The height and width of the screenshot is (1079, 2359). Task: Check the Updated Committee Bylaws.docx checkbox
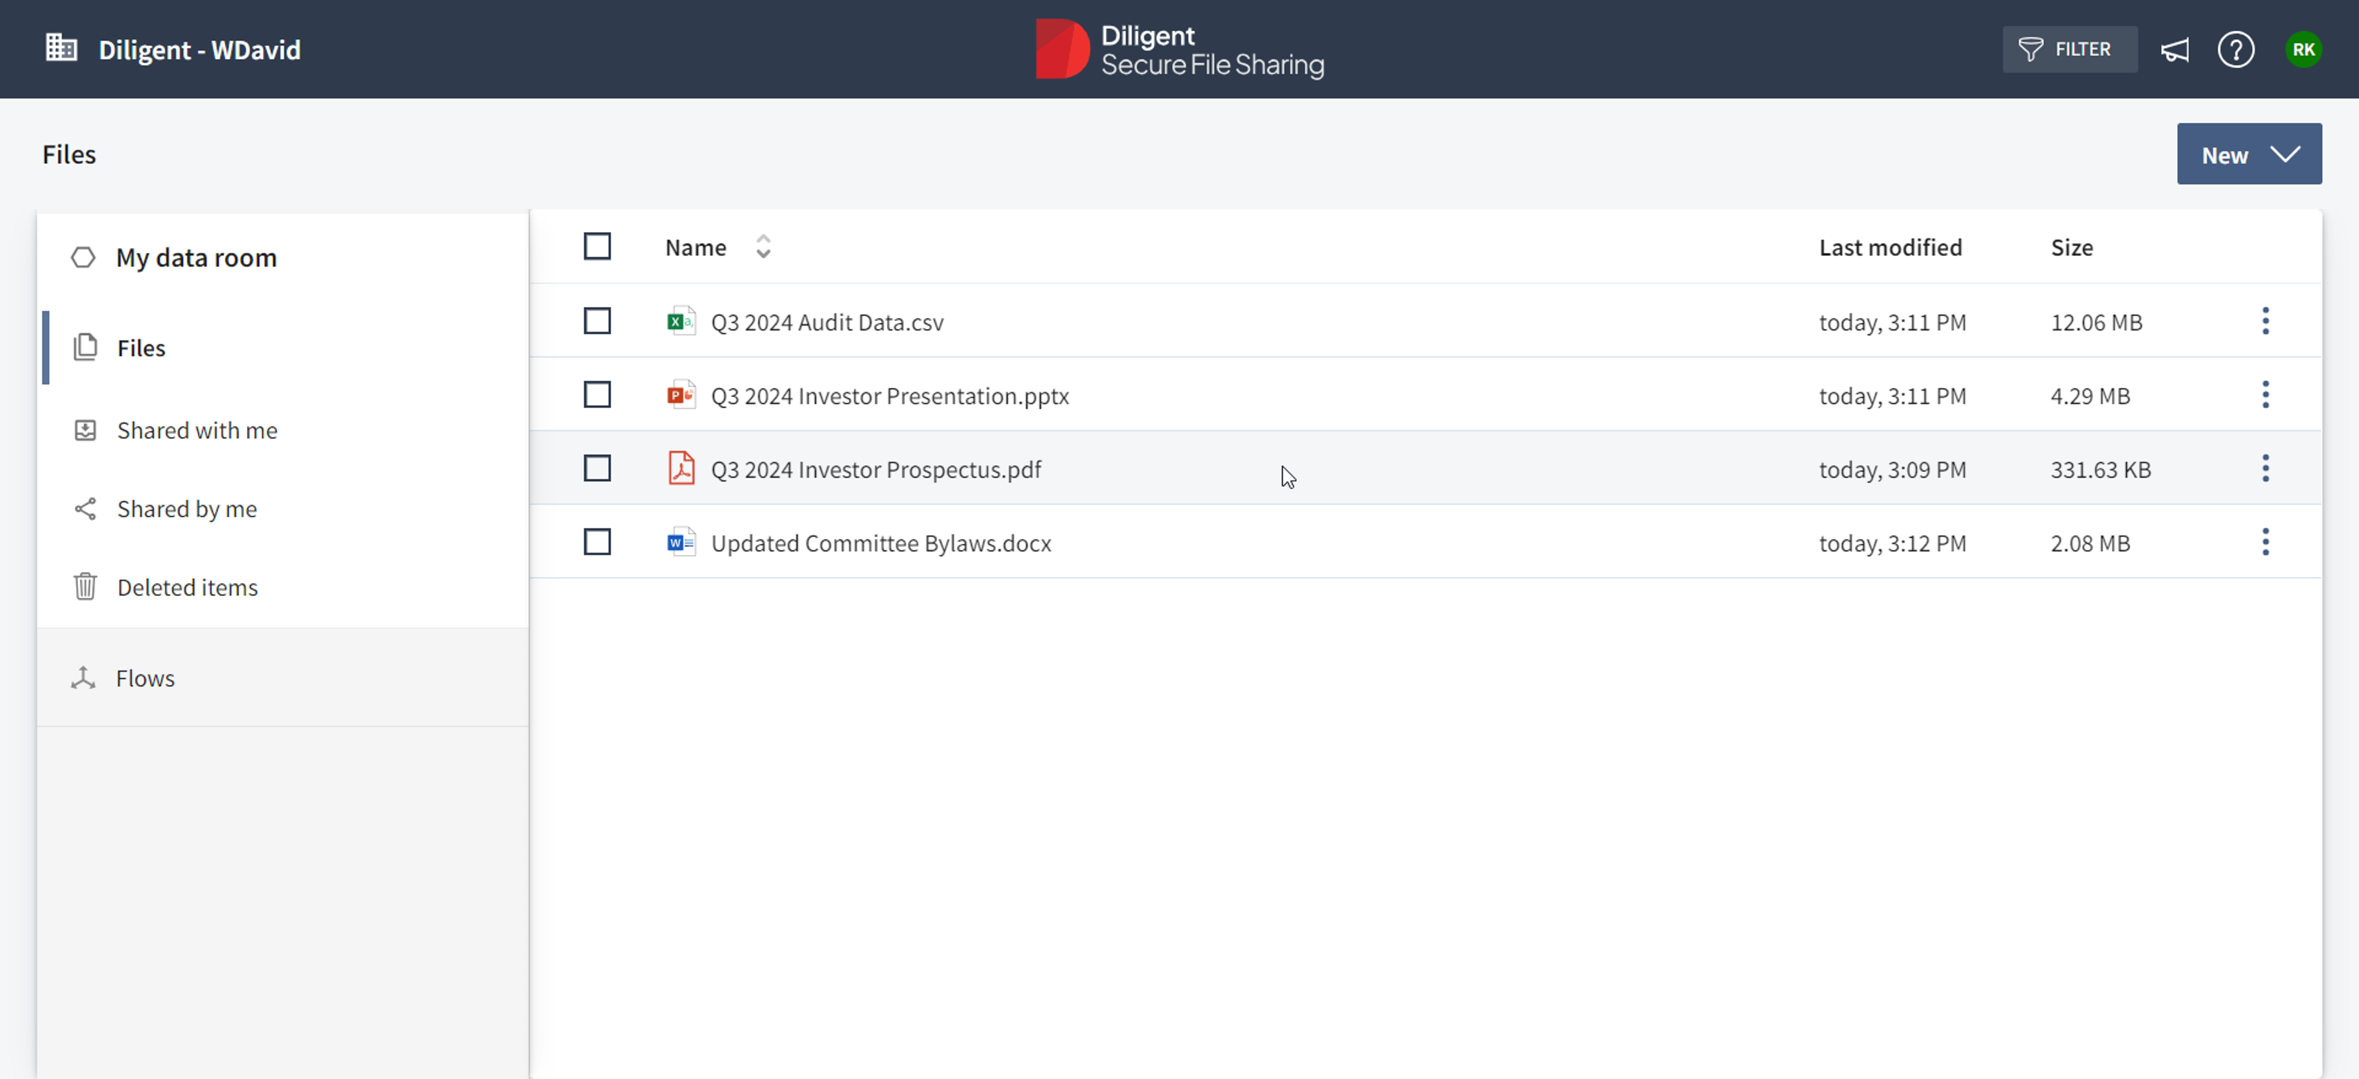(x=597, y=542)
